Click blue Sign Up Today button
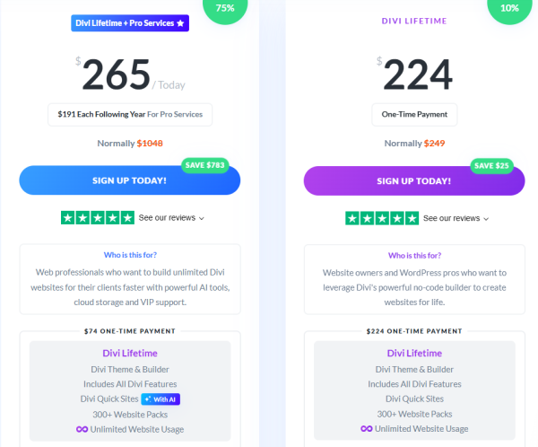The height and width of the screenshot is (447, 538). tap(130, 180)
